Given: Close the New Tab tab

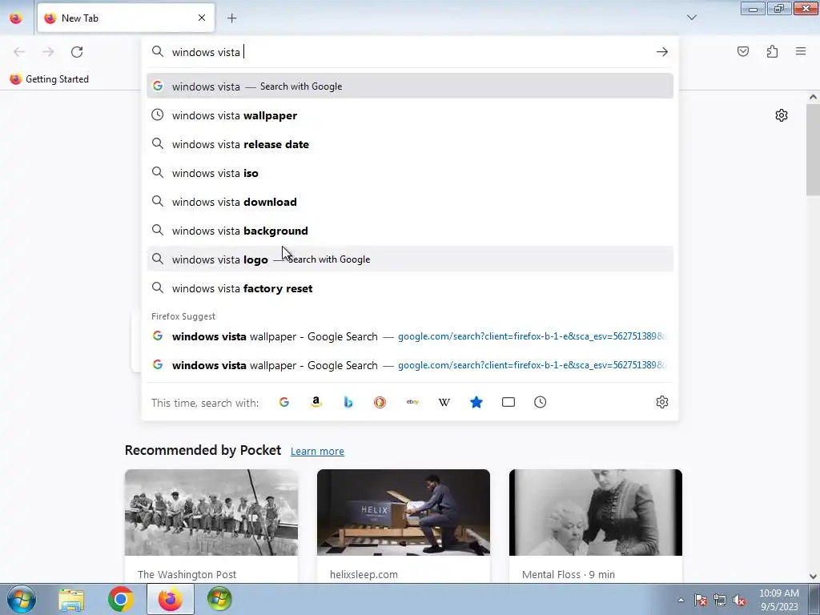Looking at the screenshot, I should tap(202, 18).
